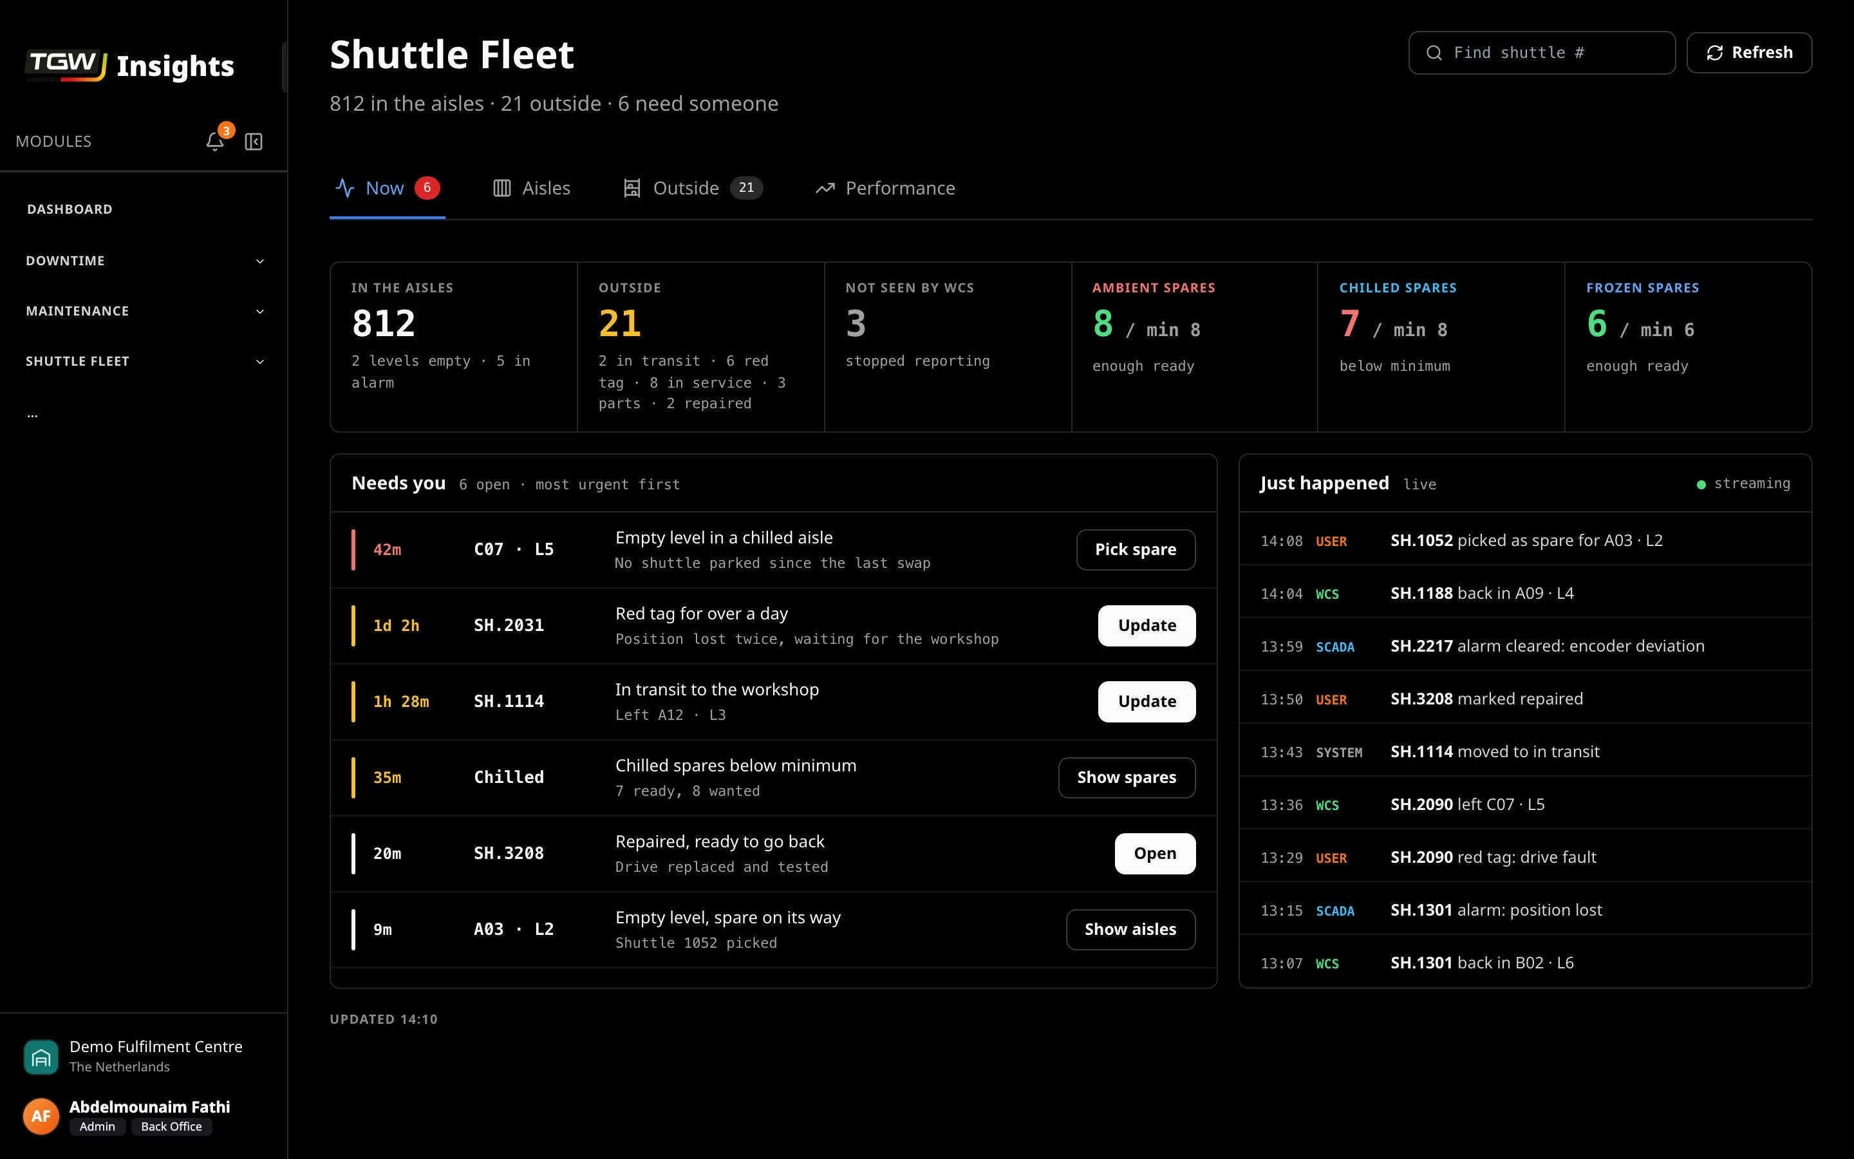Switch to the Now tab
The image size is (1854, 1159).
coord(387,188)
